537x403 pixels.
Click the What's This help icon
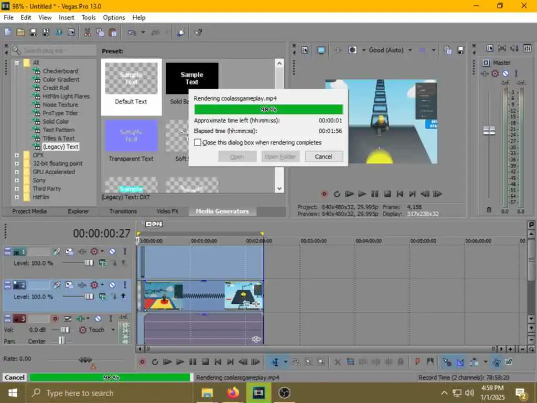(198, 32)
